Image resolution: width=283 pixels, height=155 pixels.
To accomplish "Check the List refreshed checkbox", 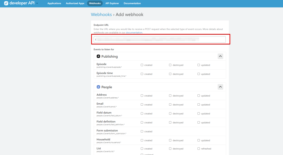I will [x=199, y=149].
